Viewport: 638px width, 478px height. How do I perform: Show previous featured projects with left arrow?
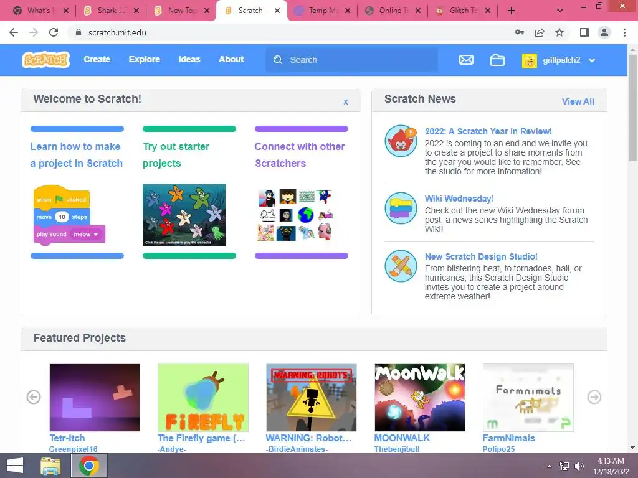[34, 397]
